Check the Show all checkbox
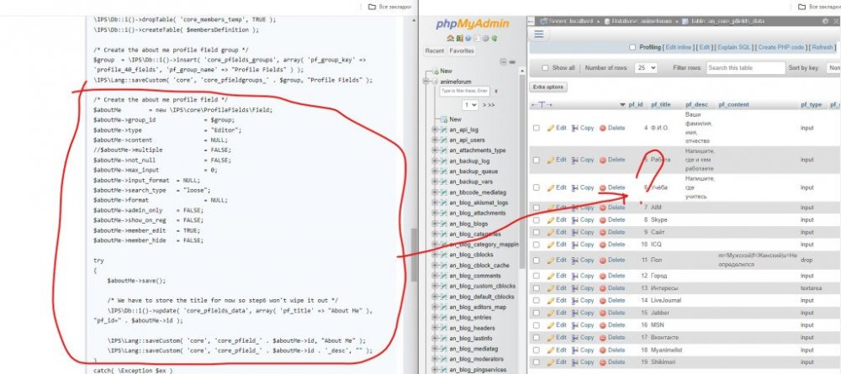841x374 pixels. point(543,67)
